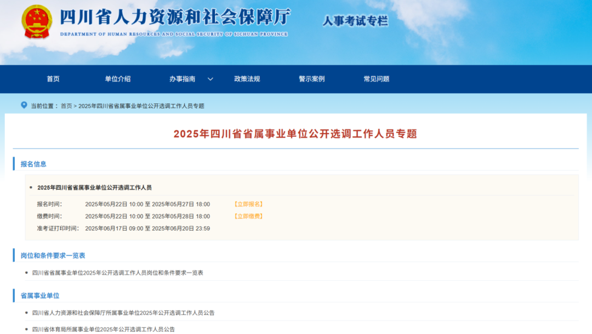
Task: Select 办事指南 in the navigation bar
Action: [182, 79]
